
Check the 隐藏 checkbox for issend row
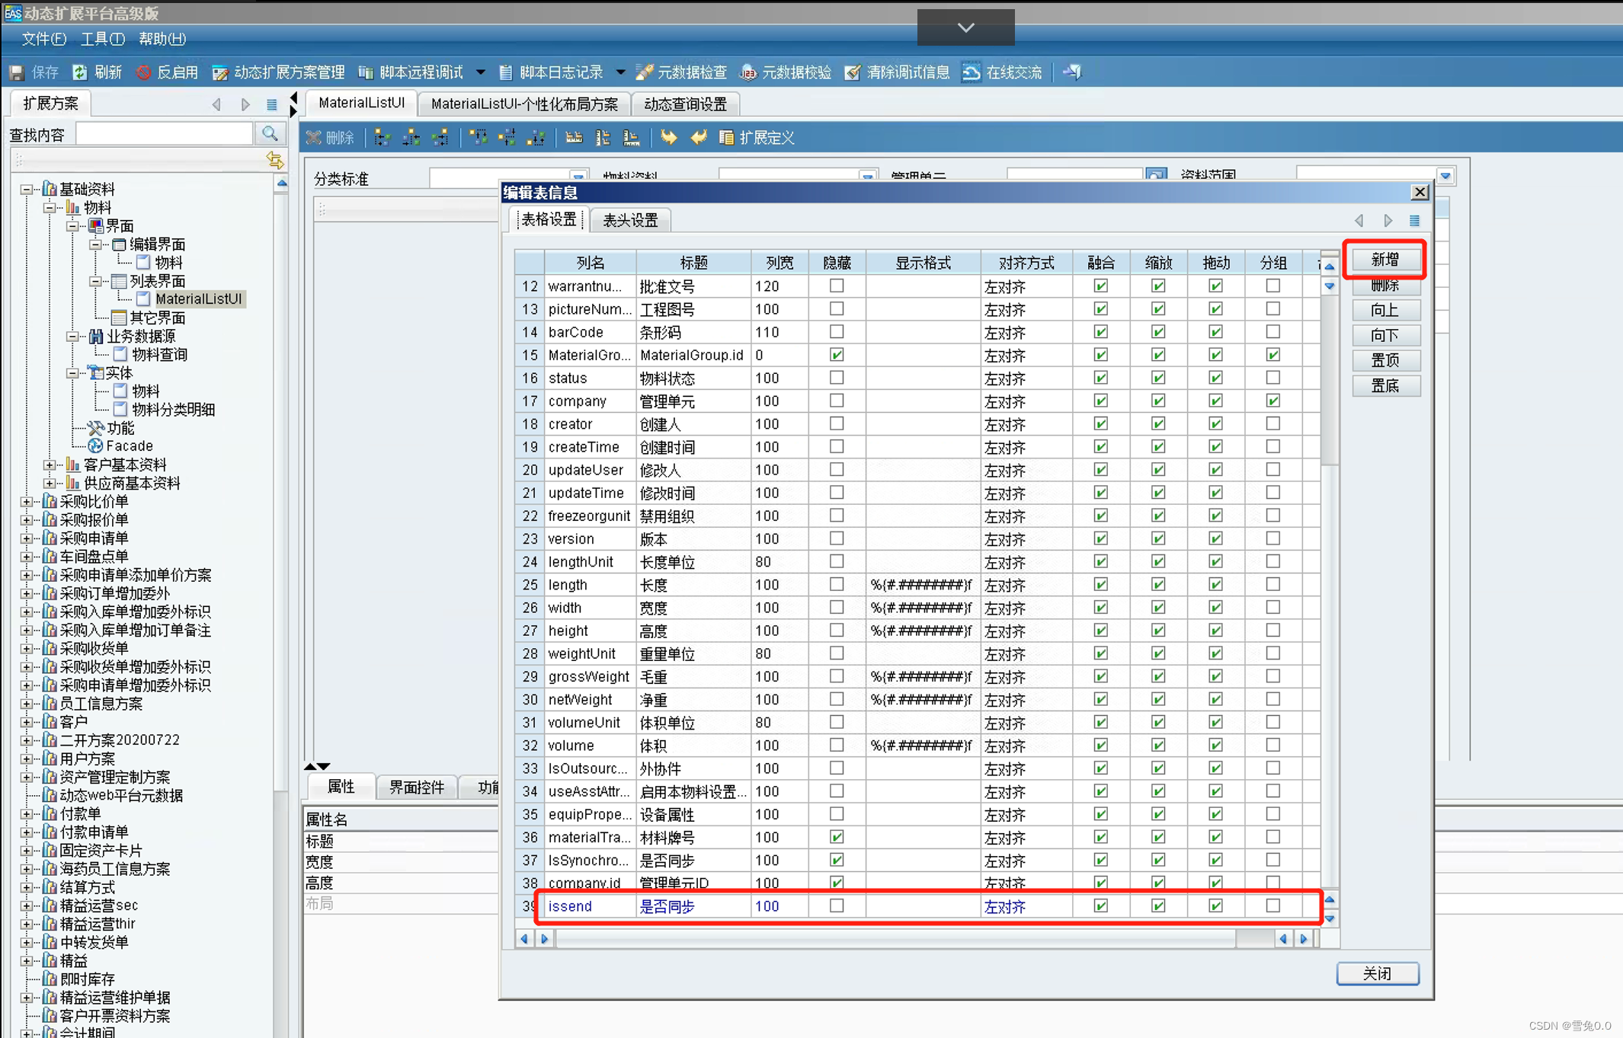click(837, 905)
